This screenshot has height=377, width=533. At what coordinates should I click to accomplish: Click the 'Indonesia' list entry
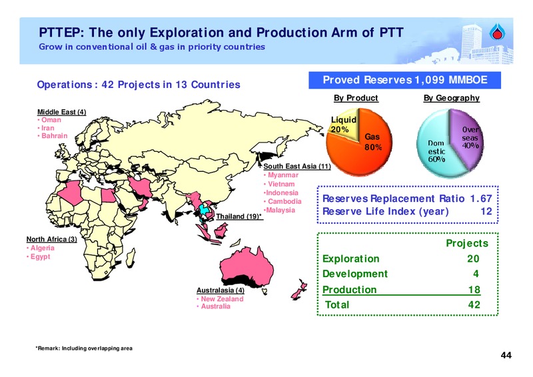[281, 192]
